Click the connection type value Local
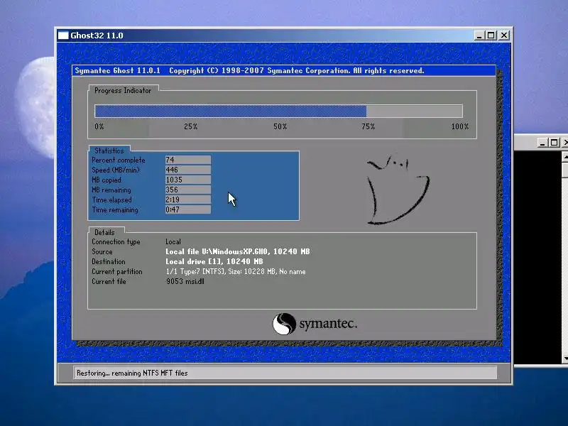This screenshot has height=426, width=568. coord(173,241)
